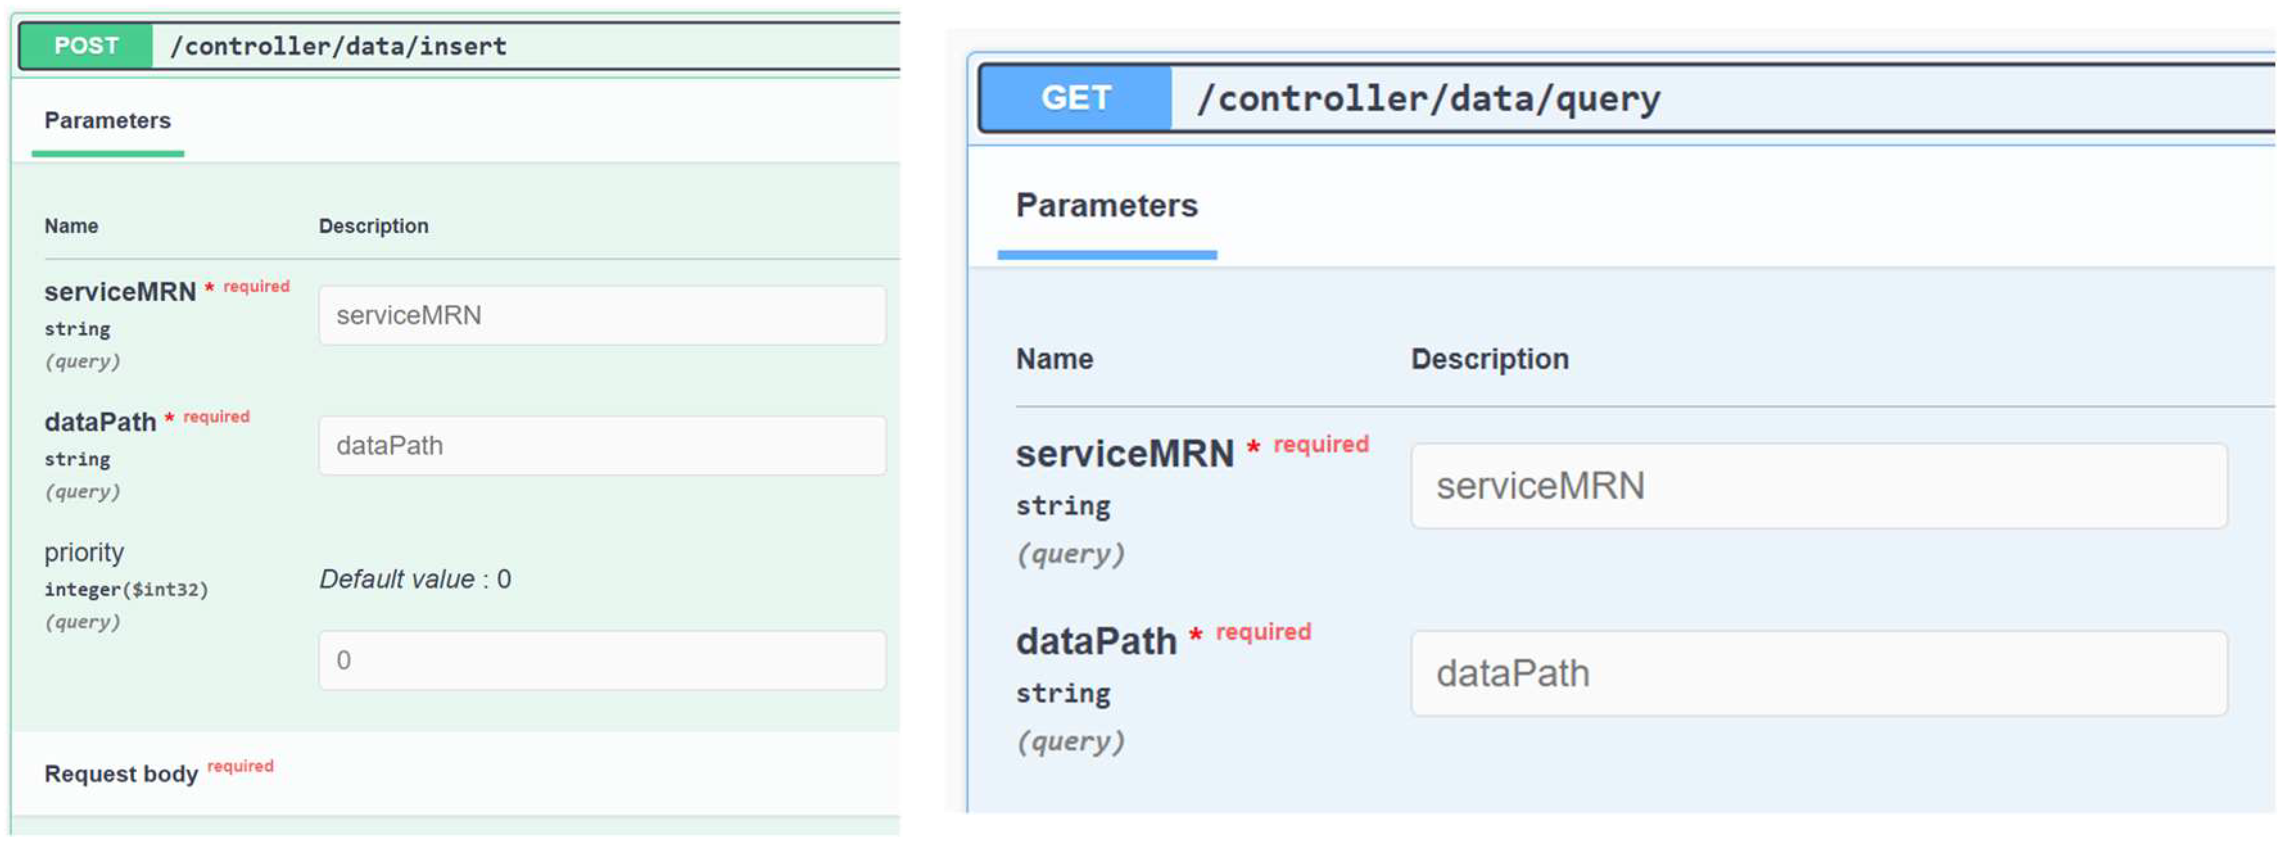Click the dataPath parameter name in GET panel
The image size is (2288, 849).
point(1096,641)
